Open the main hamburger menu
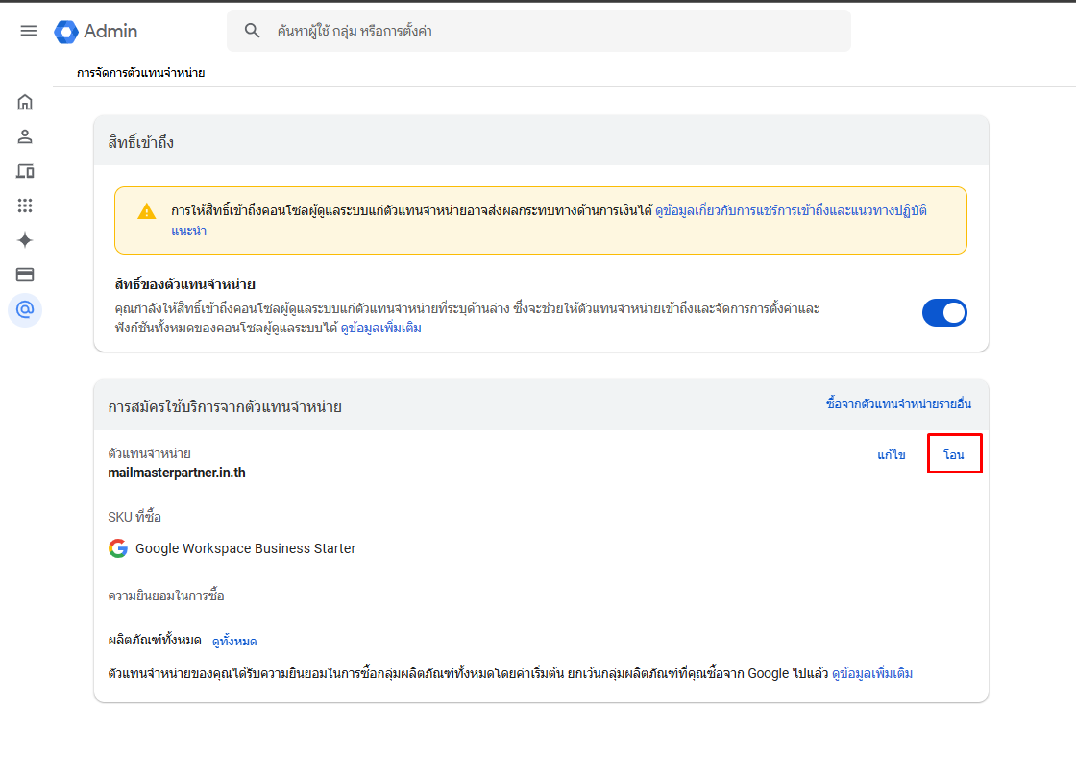The height and width of the screenshot is (777, 1076). (29, 31)
